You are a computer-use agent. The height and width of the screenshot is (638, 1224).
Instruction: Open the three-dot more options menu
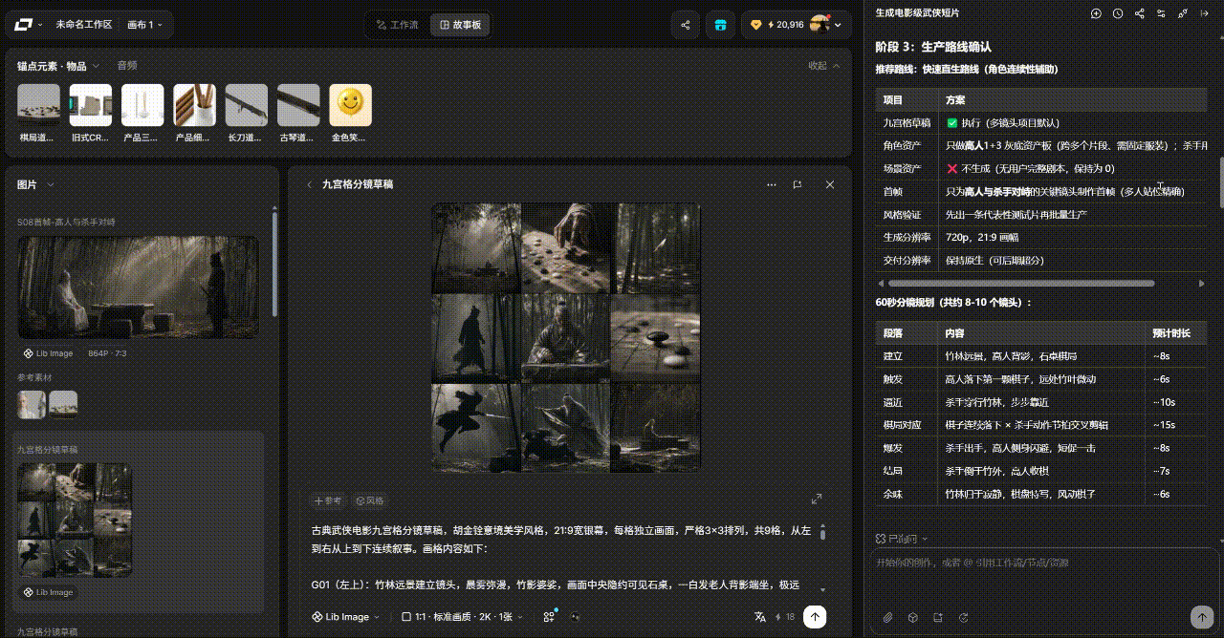tap(772, 184)
